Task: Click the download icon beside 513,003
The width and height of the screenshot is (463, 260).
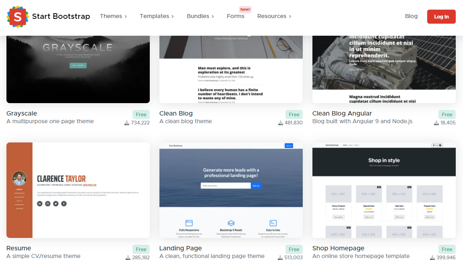Action: click(280, 258)
